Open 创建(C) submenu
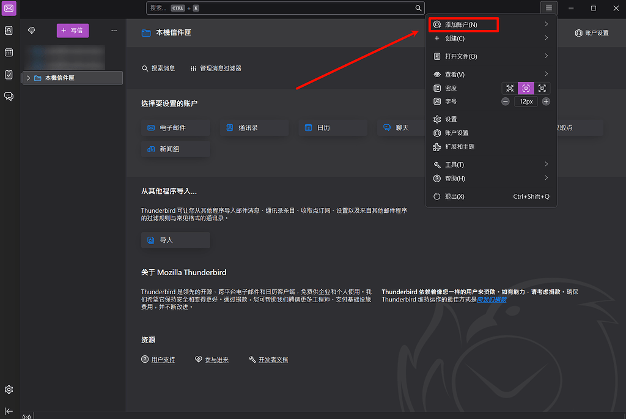Viewport: 626px width, 419px height. 491,39
